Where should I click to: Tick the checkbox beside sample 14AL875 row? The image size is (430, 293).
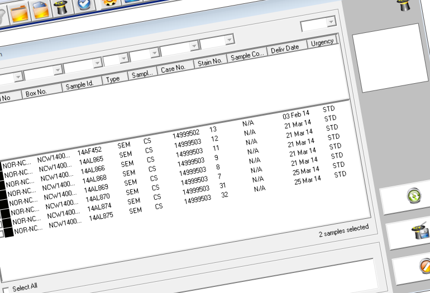coord(3,234)
